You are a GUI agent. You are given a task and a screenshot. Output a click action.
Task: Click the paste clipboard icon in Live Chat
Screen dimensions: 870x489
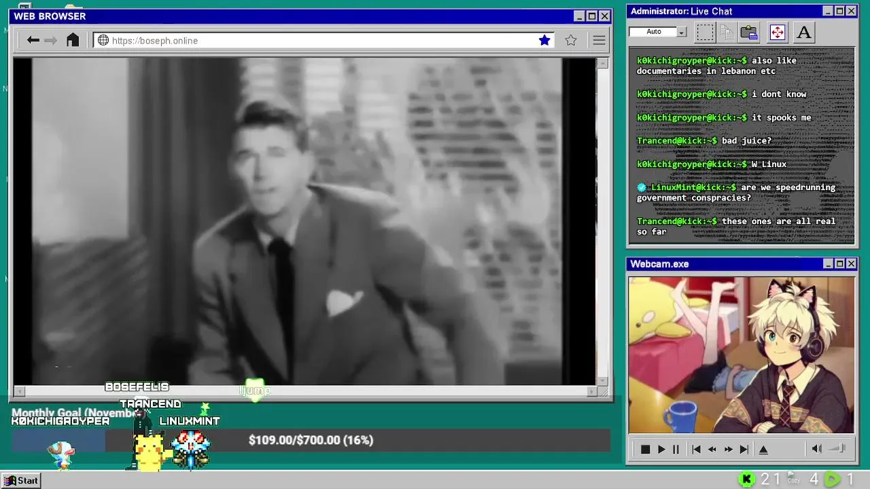[749, 32]
